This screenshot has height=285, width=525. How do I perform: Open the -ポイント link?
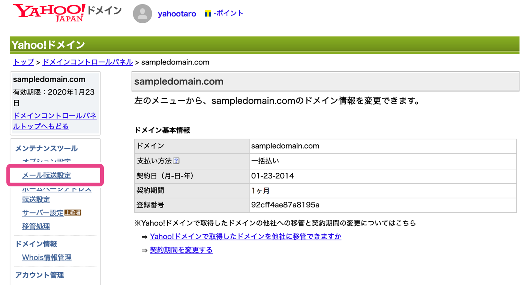228,13
